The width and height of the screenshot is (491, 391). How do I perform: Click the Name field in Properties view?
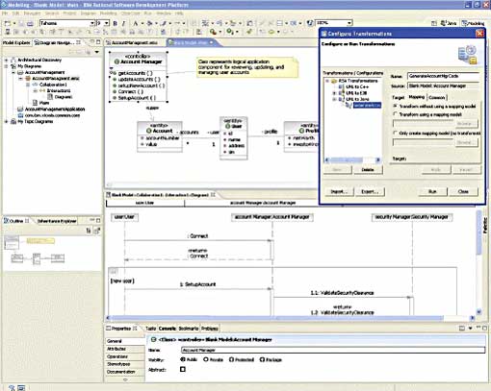pyautogui.click(x=333, y=350)
